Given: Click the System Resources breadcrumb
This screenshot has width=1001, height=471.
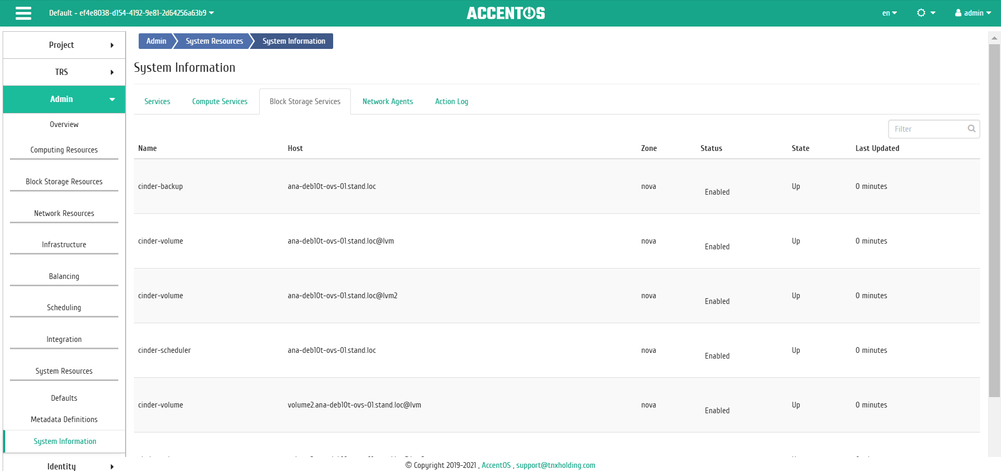Looking at the screenshot, I should click(214, 41).
